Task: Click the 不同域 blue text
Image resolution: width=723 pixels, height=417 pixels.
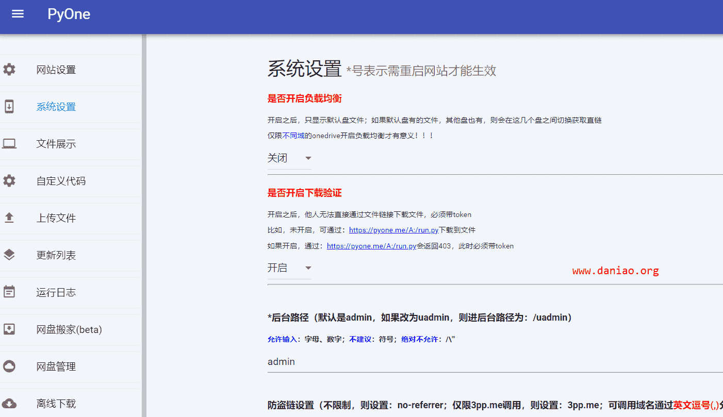Action: pos(293,136)
